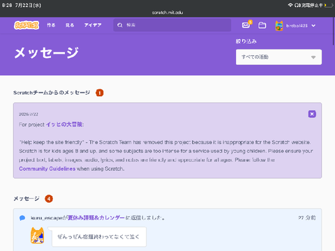Open the アイデア menu item
This screenshot has width=335, height=251.
pyautogui.click(x=93, y=25)
